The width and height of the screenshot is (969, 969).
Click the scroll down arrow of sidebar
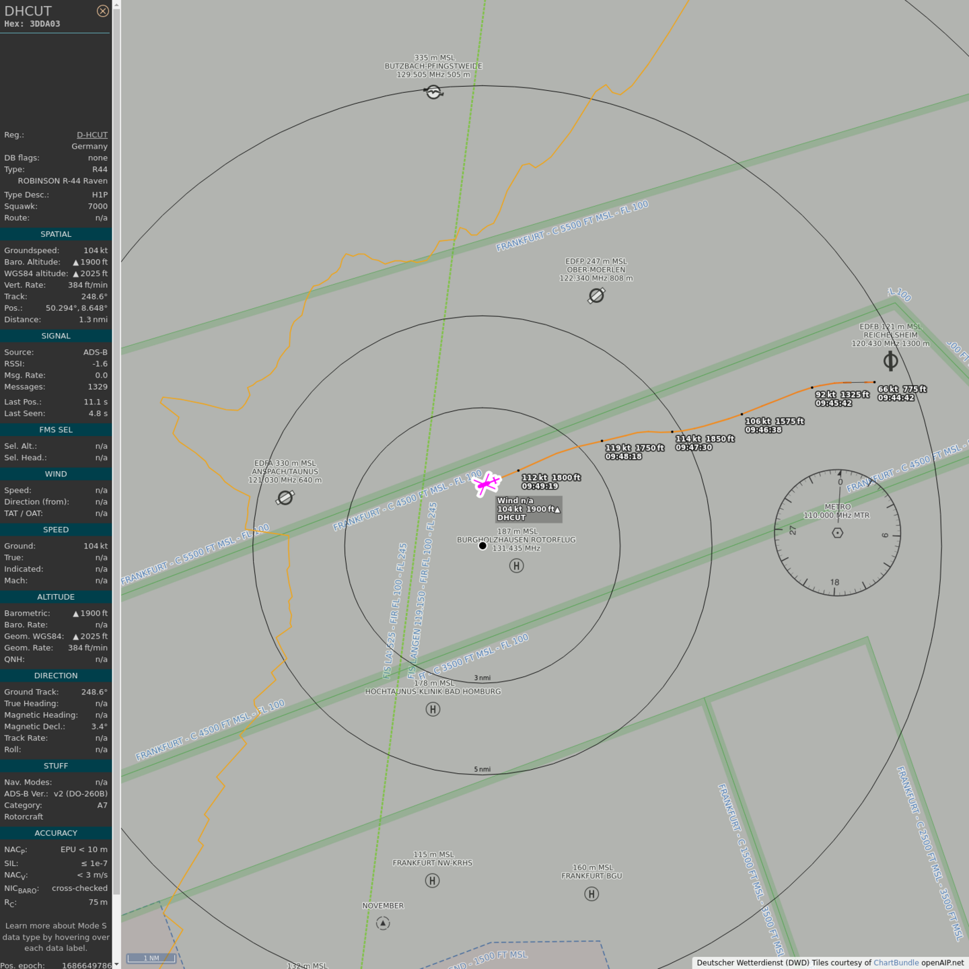tap(116, 964)
